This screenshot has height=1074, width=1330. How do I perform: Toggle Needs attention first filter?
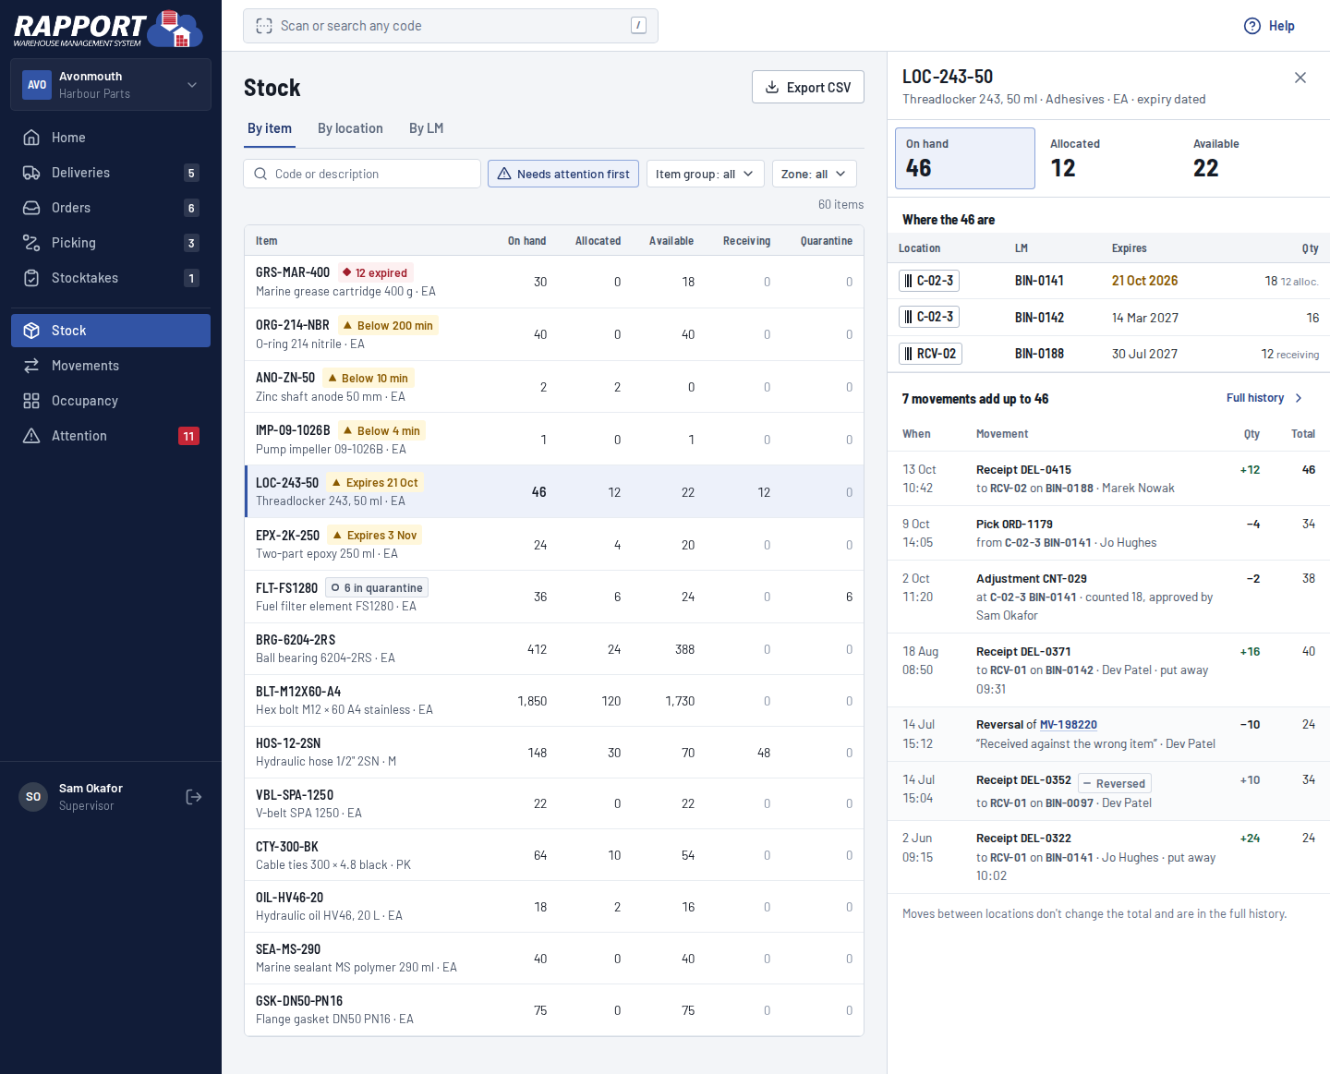point(563,174)
